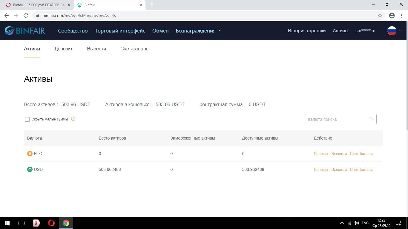408x229 pixels.
Task: Open 'Торговый интерфейс' in the navigation bar
Action: tap(120, 31)
